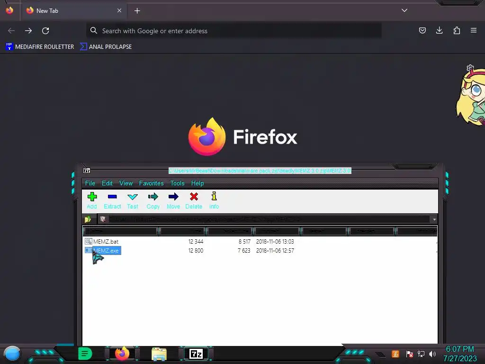
Task: Select the MEMZ.bat file row
Action: tap(260, 241)
